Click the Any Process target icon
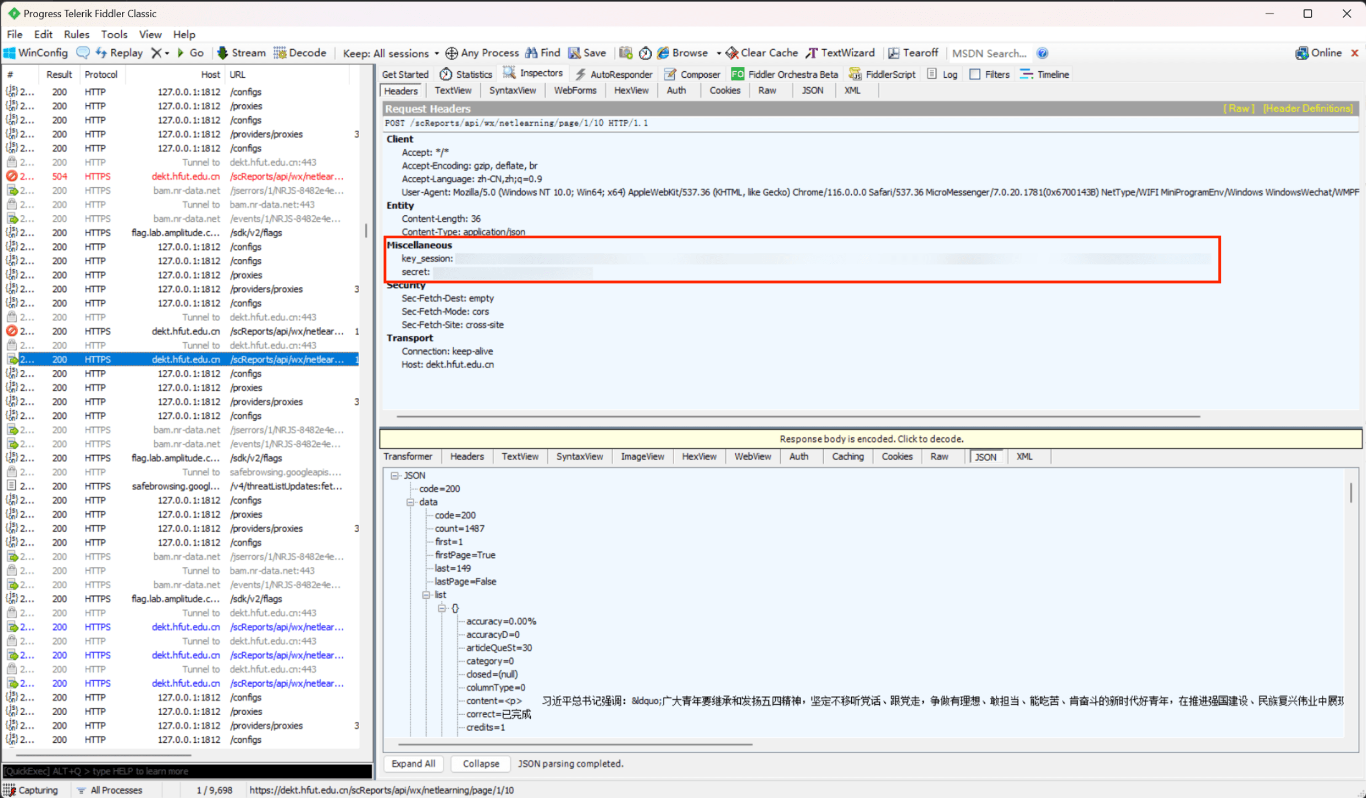 pyautogui.click(x=452, y=53)
